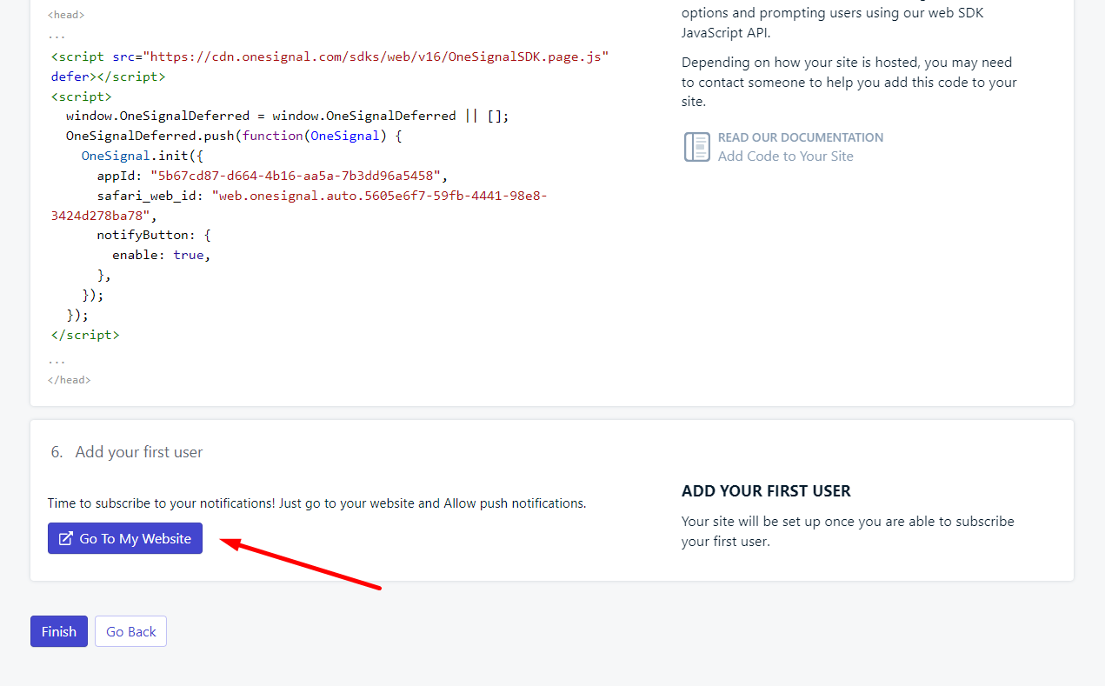Click the ADD YOUR FIRST USER heading

pyautogui.click(x=766, y=491)
